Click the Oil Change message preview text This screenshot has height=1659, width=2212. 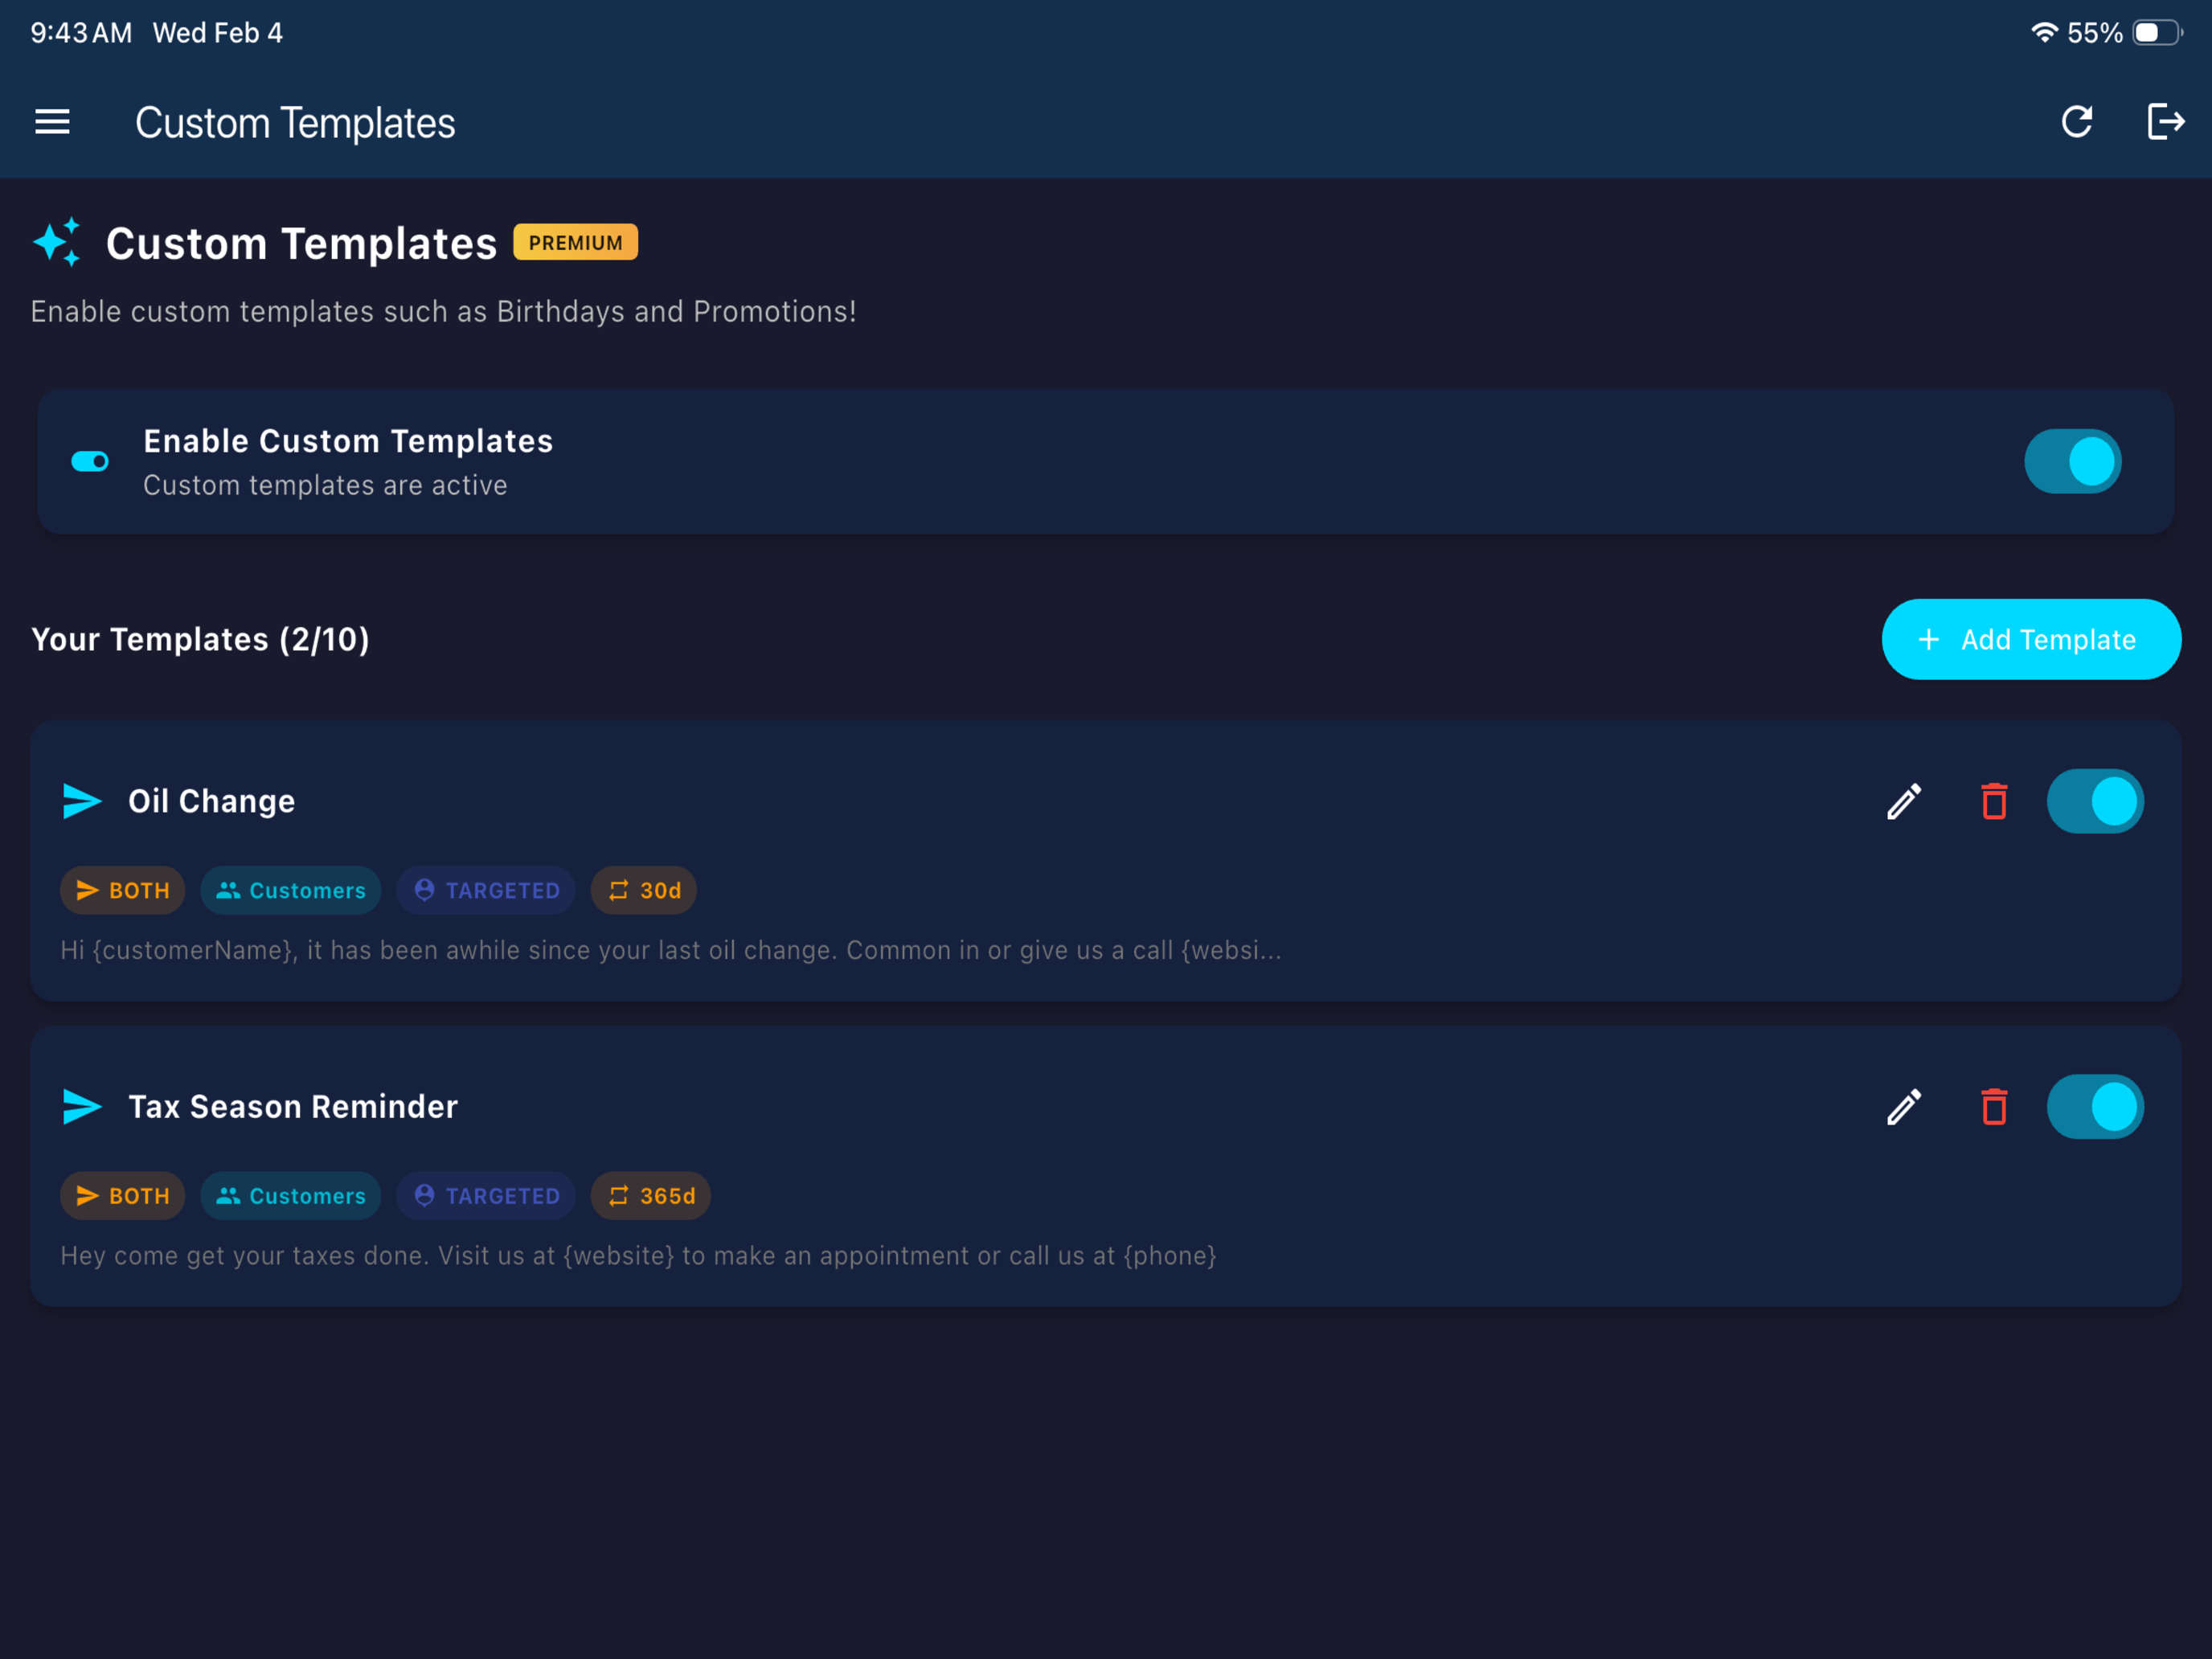click(671, 950)
